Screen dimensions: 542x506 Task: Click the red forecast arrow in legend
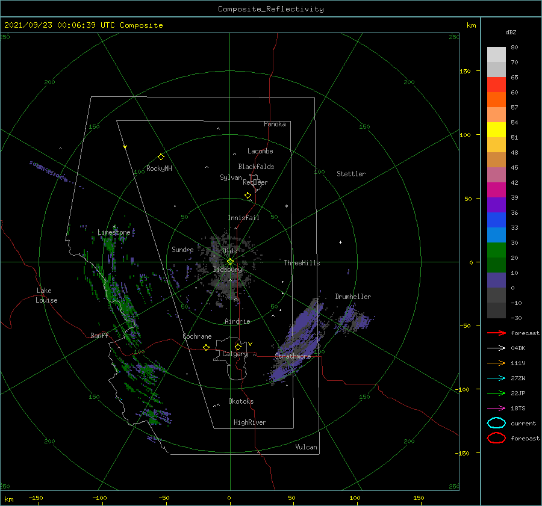click(x=496, y=333)
